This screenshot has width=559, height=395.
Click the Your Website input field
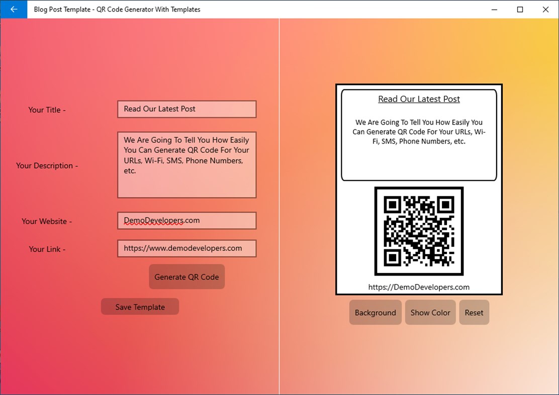pyautogui.click(x=187, y=221)
